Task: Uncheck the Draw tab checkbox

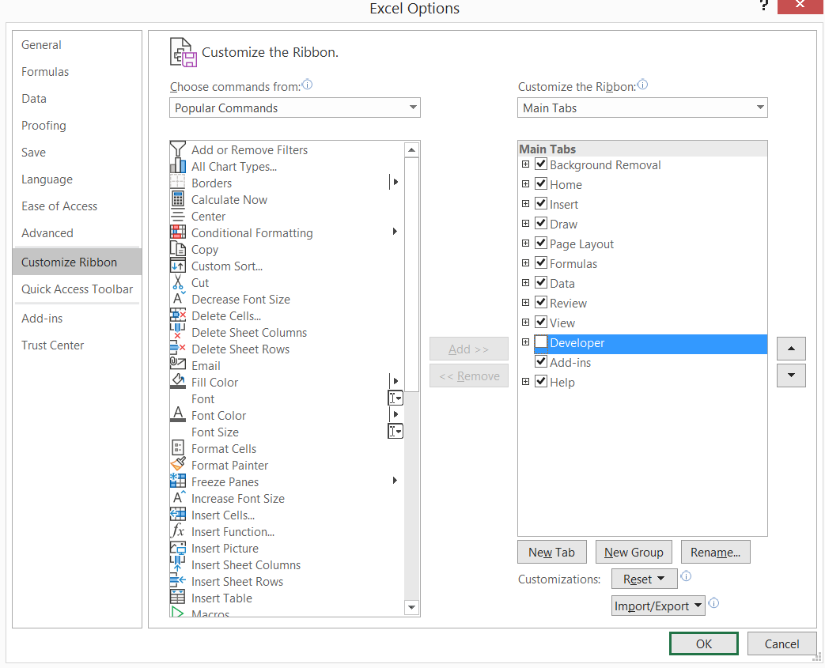Action: tap(541, 224)
